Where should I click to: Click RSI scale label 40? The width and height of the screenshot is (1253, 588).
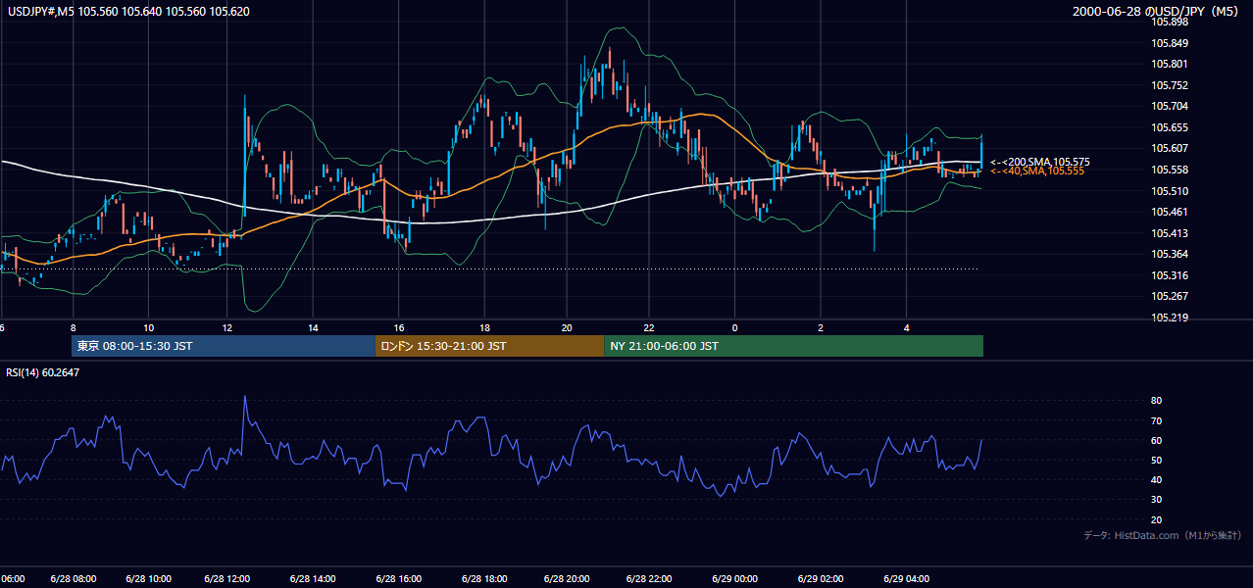pos(1157,480)
